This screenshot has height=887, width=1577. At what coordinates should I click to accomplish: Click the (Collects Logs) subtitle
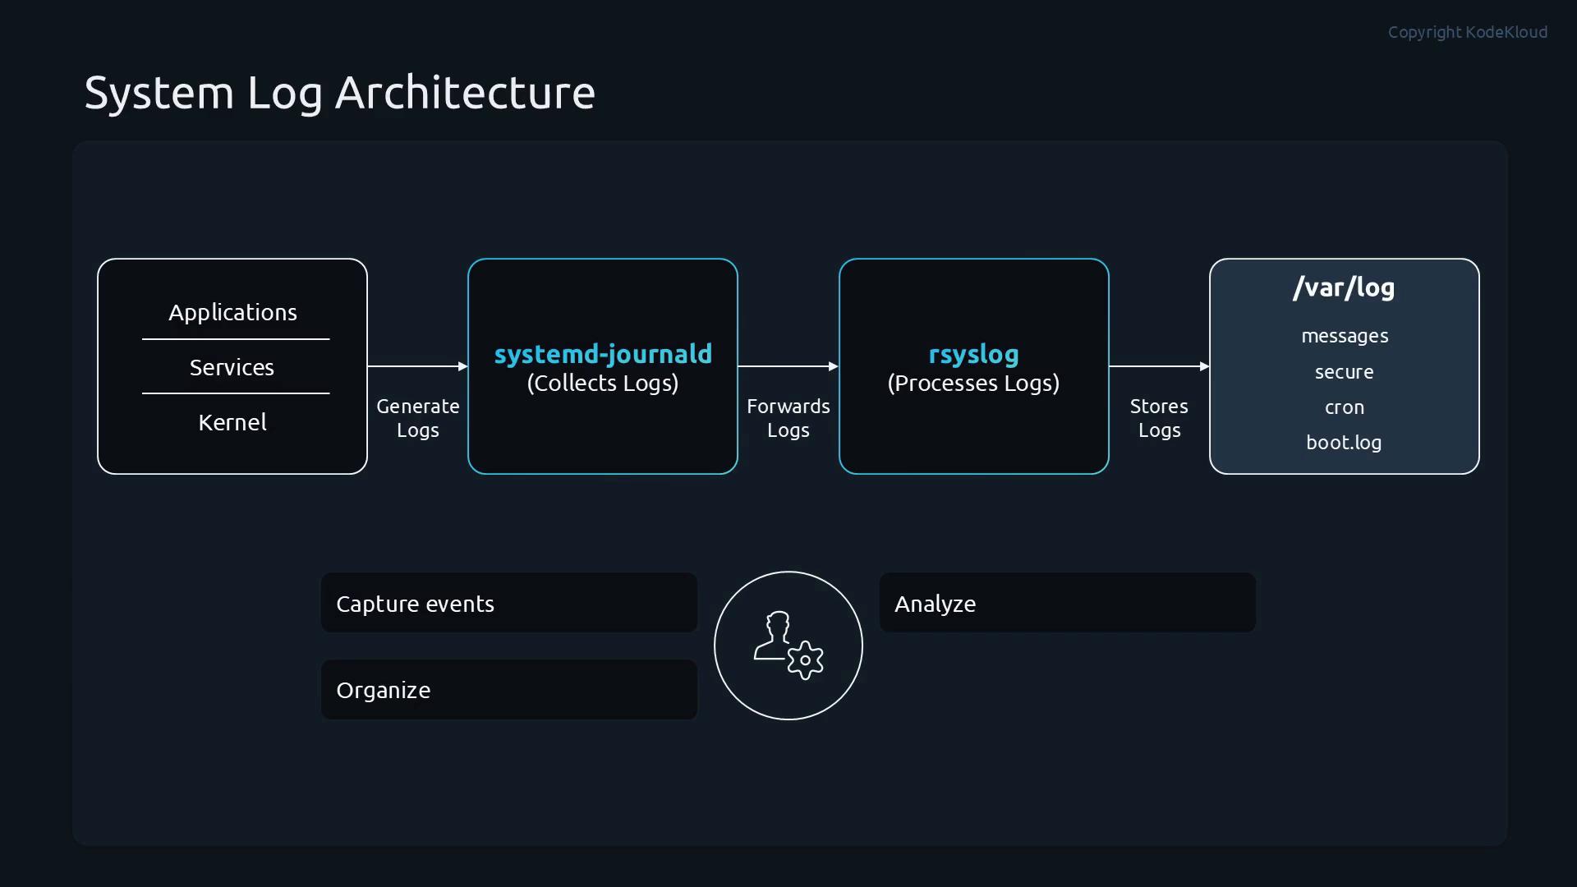tap(603, 384)
